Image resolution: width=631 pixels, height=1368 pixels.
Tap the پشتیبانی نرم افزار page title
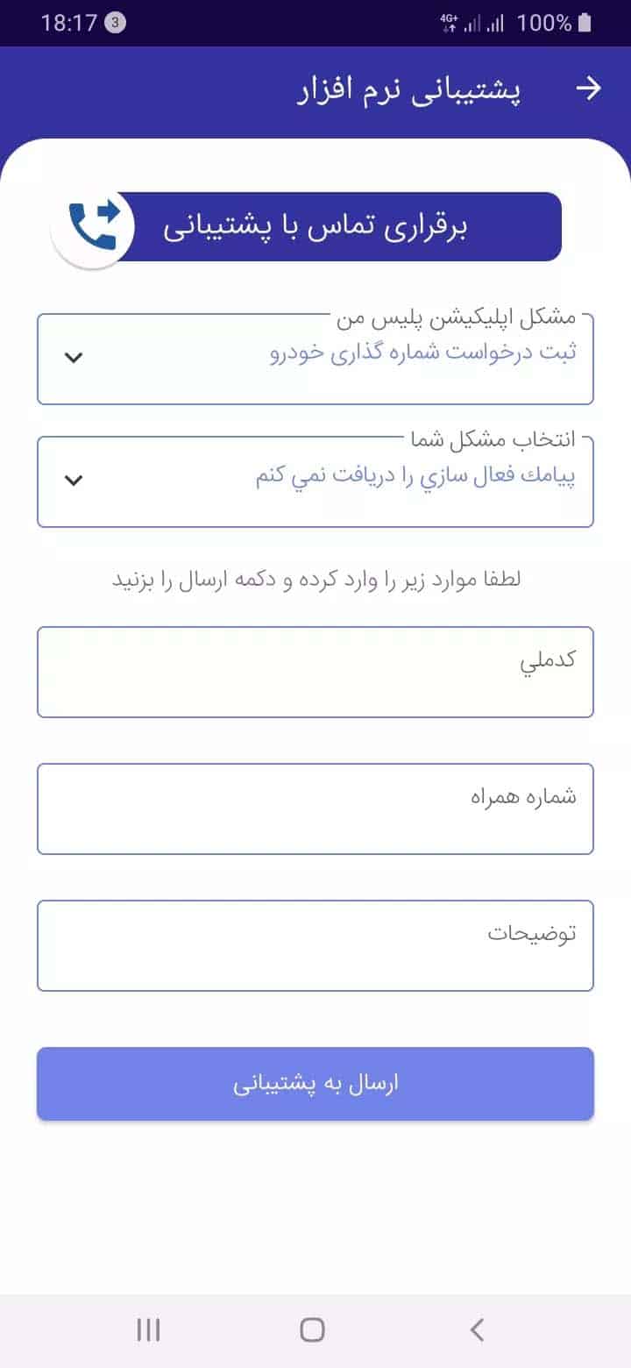tap(409, 89)
